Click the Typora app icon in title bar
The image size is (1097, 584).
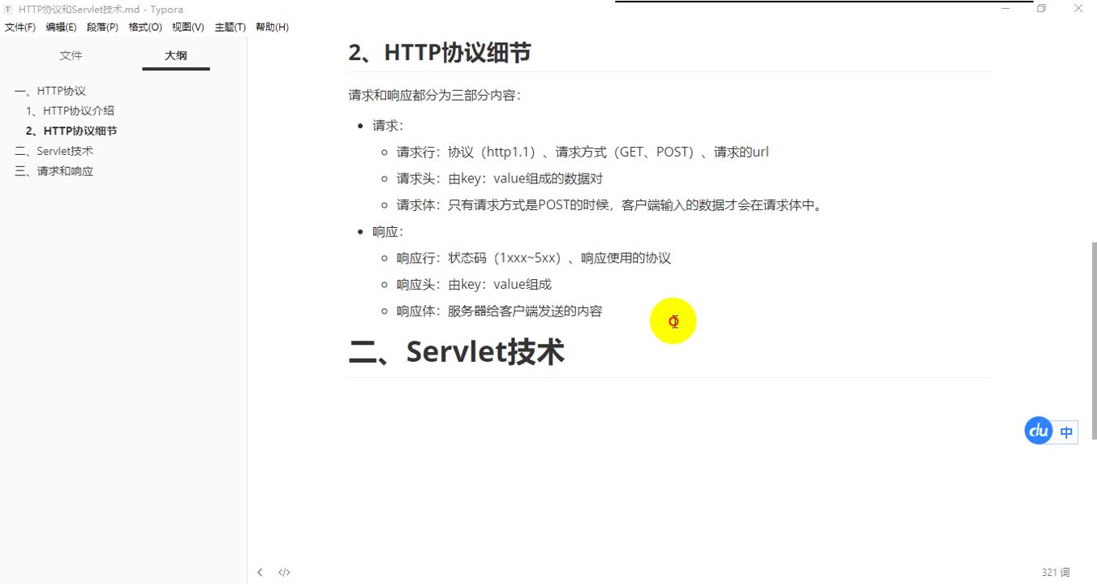pos(8,9)
